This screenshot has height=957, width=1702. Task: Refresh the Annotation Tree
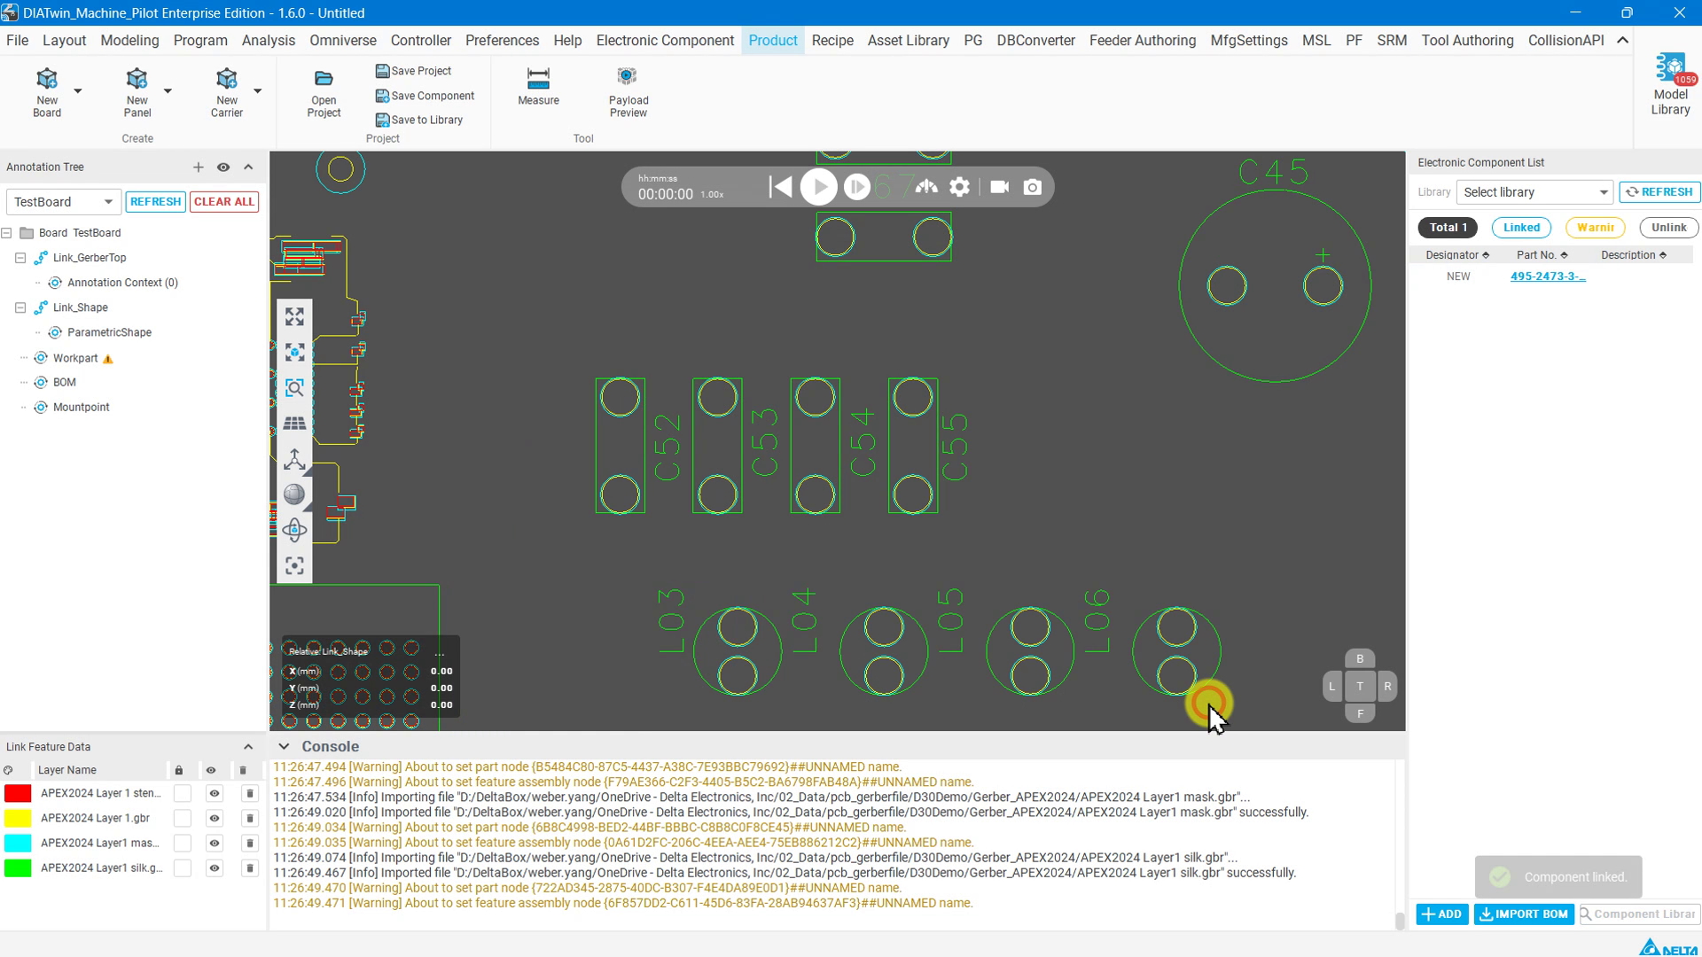click(155, 202)
